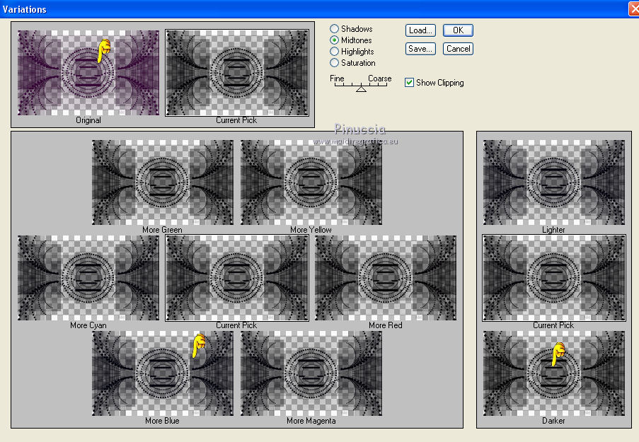639x442 pixels.
Task: Toggle the Show Clipping checkbox
Action: (409, 82)
